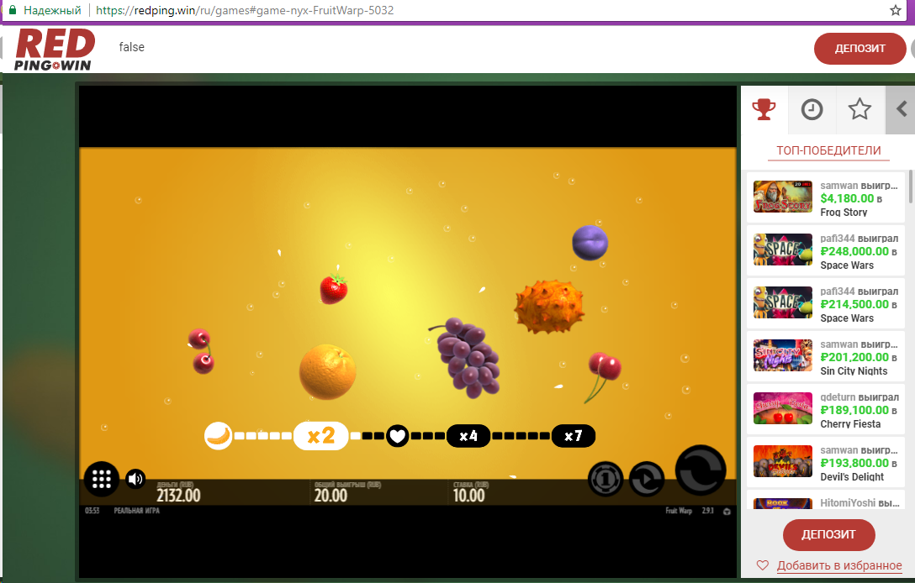Image resolution: width=915 pixels, height=583 pixels.
Task: Click the total win value 20.00
Action: (331, 496)
